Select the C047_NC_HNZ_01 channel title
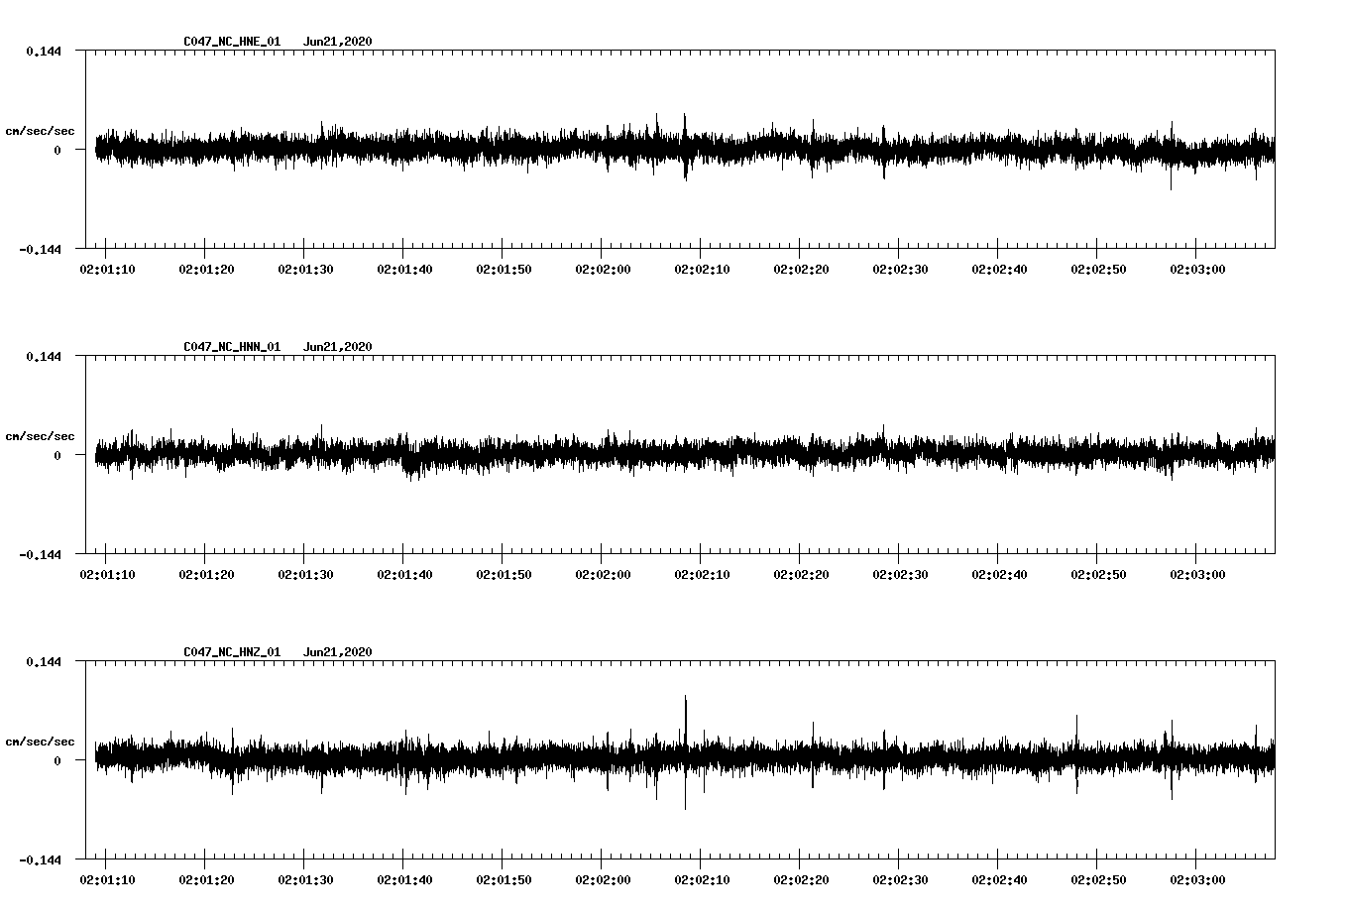 tap(232, 652)
